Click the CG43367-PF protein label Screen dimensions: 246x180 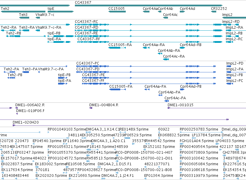point(93,80)
